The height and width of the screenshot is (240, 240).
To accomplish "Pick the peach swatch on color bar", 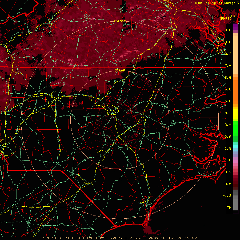I will click(x=235, y=55).
